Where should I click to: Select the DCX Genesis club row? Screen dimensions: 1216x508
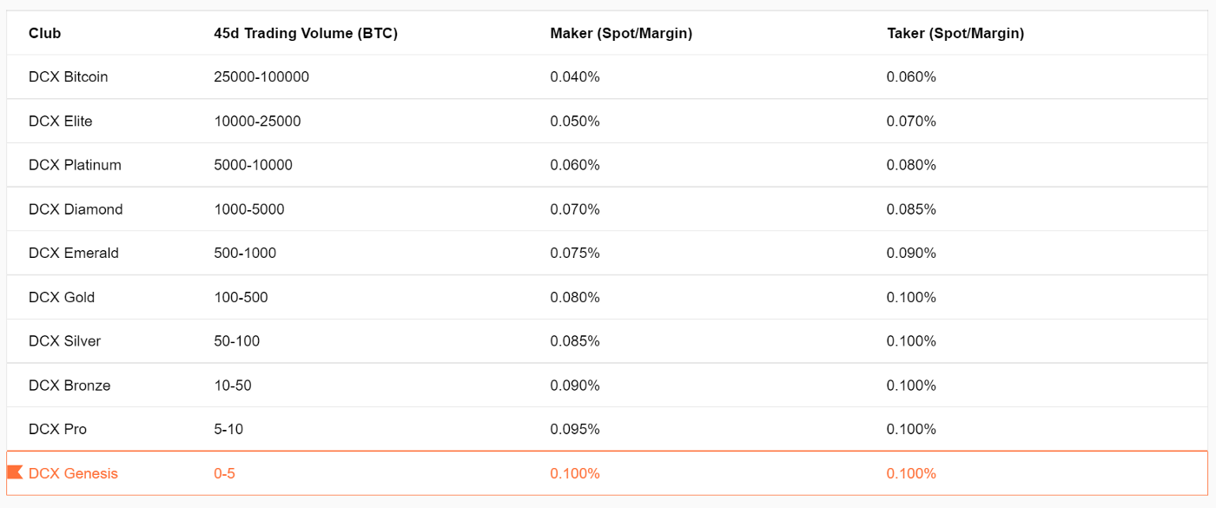point(73,473)
